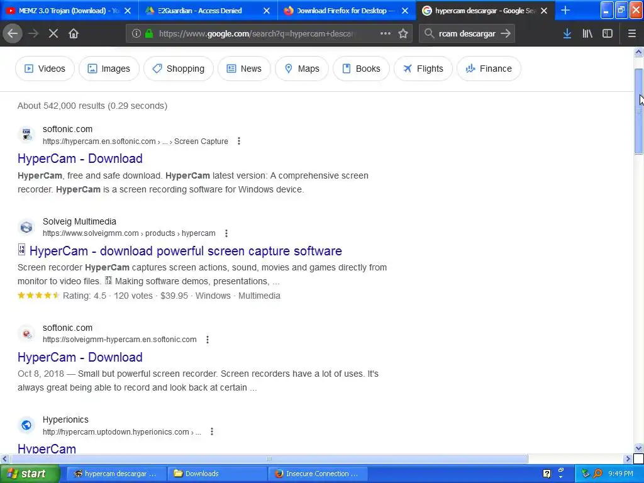Click the hypercam.en.softonic.com favicon
Image resolution: width=644 pixels, height=483 pixels.
tap(26, 135)
